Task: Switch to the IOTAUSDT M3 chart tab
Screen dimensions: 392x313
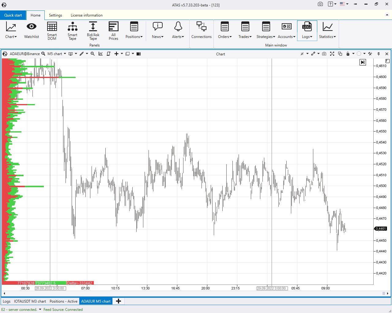Action: (x=30, y=301)
